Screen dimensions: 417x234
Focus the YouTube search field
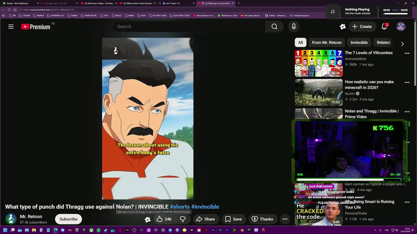coord(189,27)
